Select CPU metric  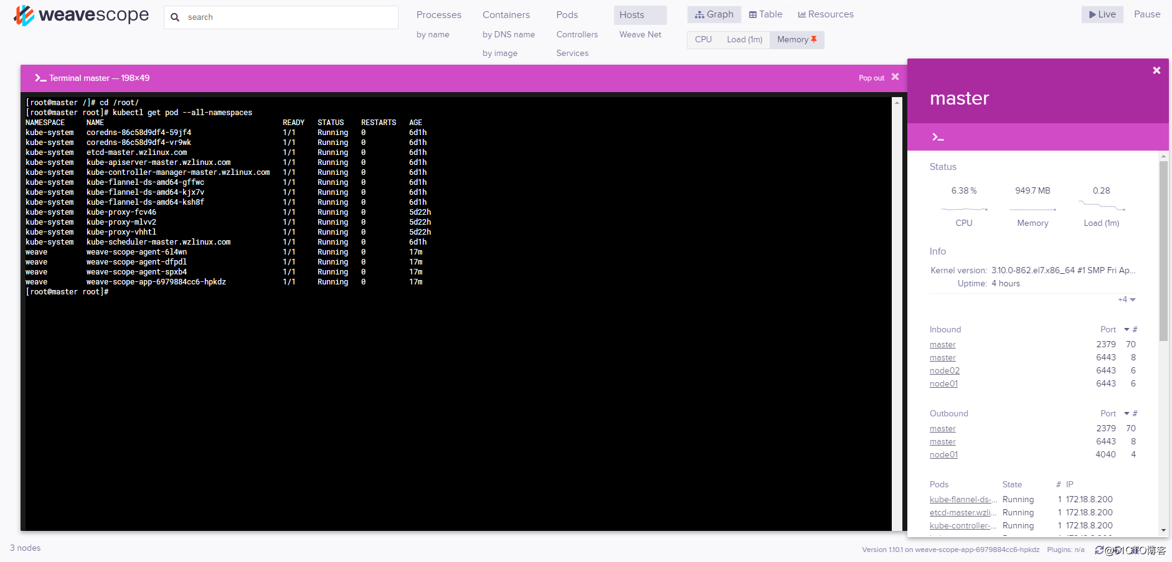click(703, 39)
